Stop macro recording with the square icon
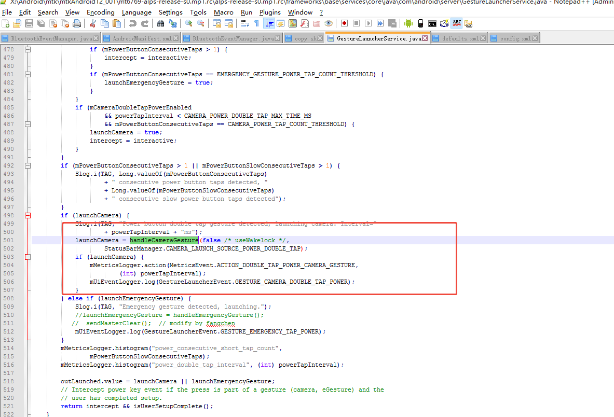This screenshot has width=614, height=417. tap(357, 23)
